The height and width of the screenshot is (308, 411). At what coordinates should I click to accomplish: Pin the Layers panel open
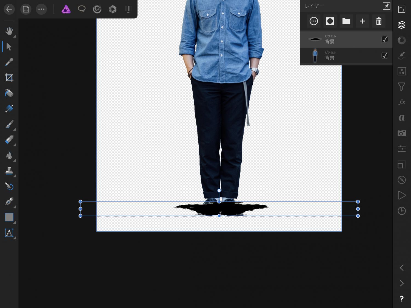pos(386,6)
